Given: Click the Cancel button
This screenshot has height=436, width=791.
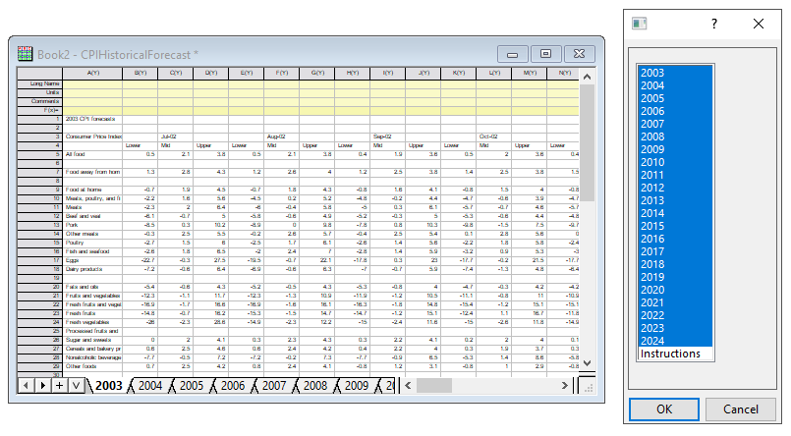Looking at the screenshot, I should click(x=740, y=409).
